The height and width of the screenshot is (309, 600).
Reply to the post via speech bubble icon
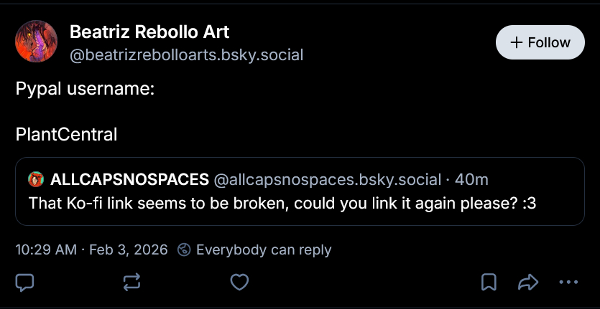tap(25, 282)
